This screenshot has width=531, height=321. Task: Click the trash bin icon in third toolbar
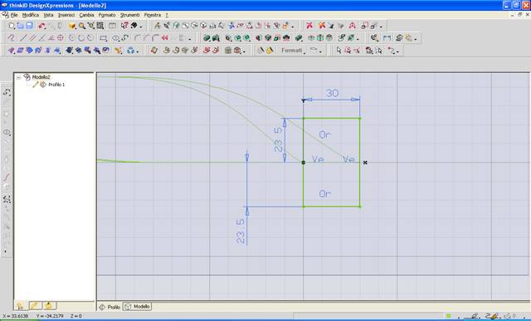(228, 51)
